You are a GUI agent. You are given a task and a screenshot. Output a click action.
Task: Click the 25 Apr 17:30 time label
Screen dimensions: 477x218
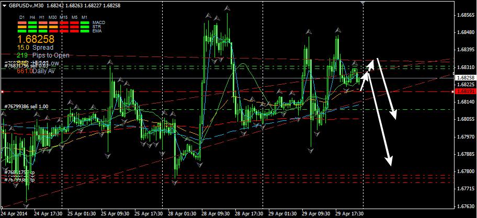[x=149, y=213]
